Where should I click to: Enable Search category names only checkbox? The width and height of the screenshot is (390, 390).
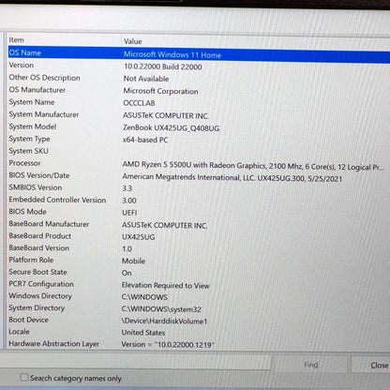(x=24, y=378)
